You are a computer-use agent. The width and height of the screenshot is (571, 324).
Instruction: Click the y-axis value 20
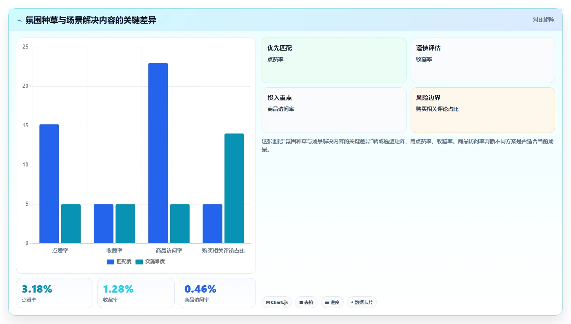25,86
